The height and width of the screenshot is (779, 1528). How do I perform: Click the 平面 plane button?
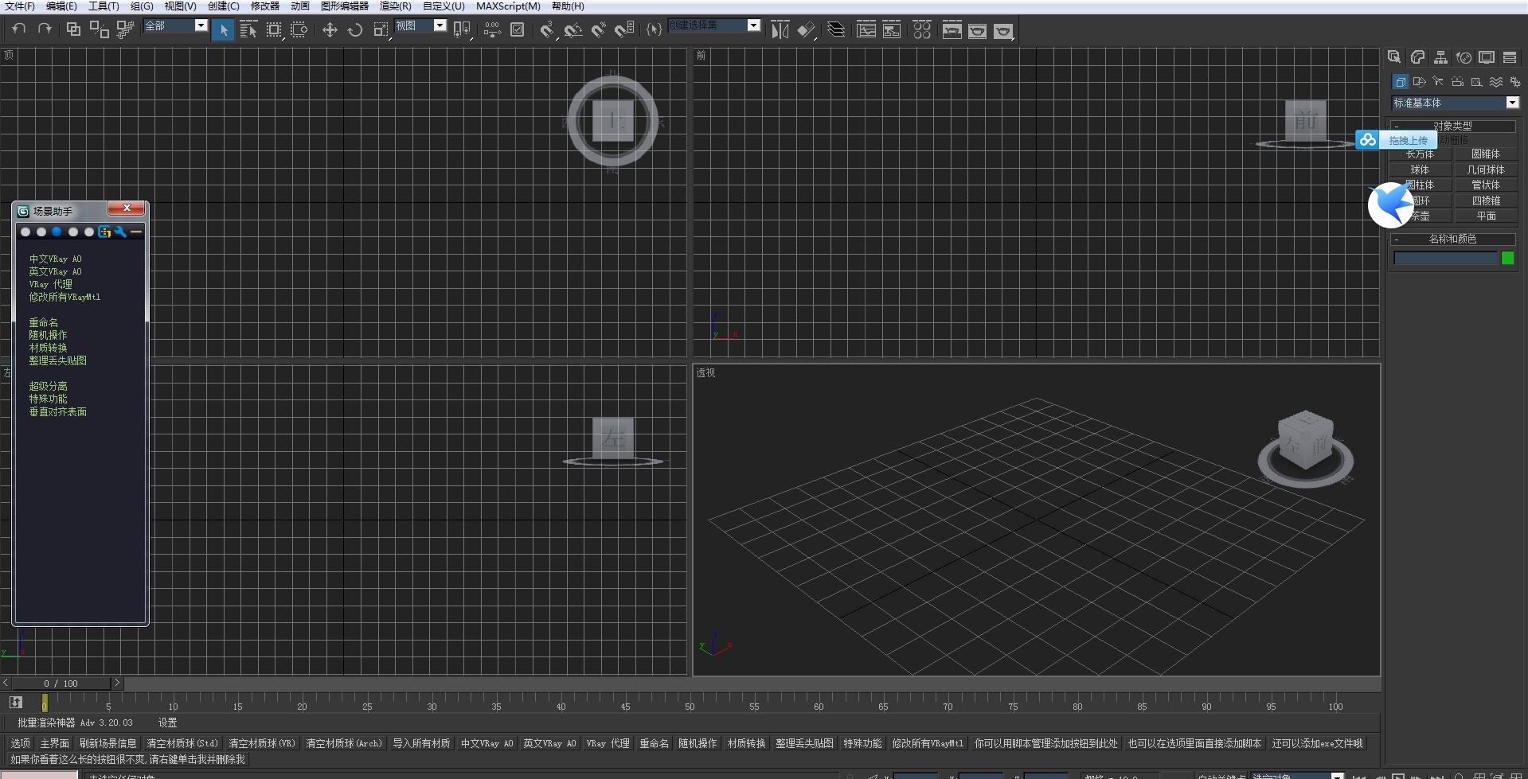click(1485, 216)
